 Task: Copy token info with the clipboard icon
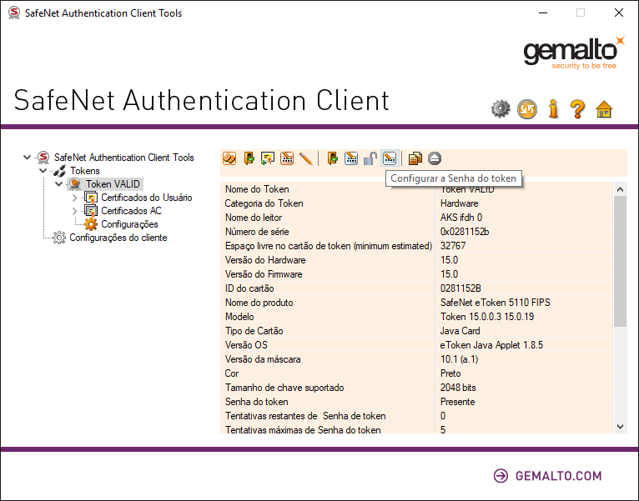[415, 158]
